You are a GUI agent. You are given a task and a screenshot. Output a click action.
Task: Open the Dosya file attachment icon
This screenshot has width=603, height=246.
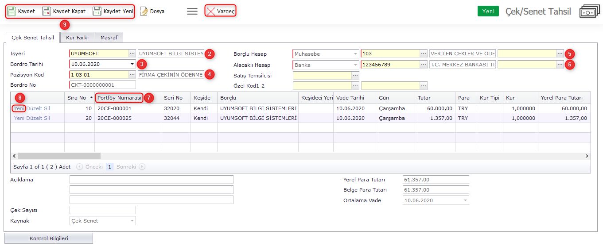coord(144,12)
